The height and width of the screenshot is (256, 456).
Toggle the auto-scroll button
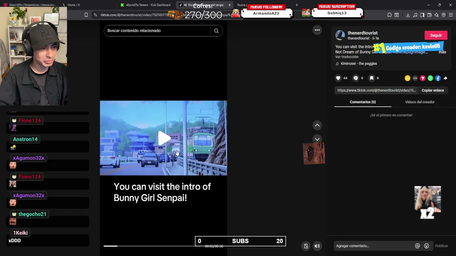pyautogui.click(x=306, y=246)
